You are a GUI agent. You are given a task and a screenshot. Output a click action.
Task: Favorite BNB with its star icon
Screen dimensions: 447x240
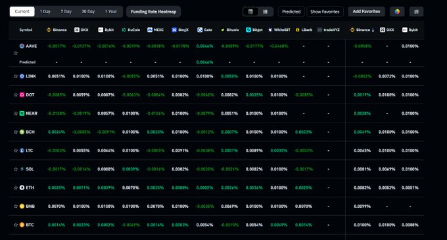click(x=16, y=206)
